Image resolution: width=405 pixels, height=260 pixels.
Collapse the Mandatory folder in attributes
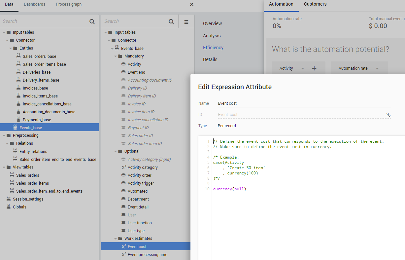click(116, 56)
